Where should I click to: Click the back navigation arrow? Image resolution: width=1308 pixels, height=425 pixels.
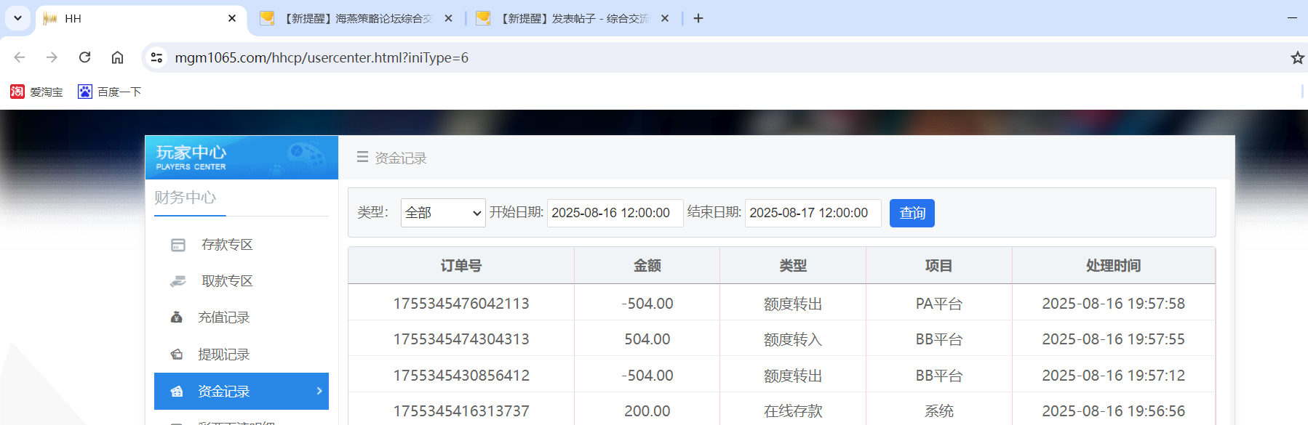click(20, 57)
